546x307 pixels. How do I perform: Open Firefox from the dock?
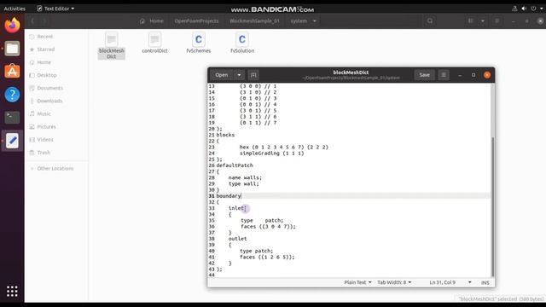pyautogui.click(x=12, y=25)
